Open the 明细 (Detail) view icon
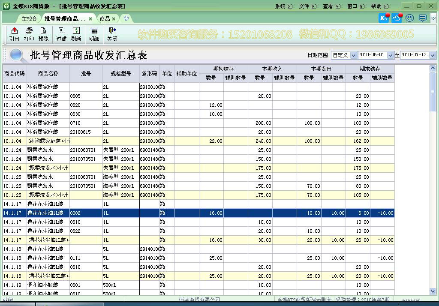Screen dimensions: 439x306 click(x=94, y=34)
